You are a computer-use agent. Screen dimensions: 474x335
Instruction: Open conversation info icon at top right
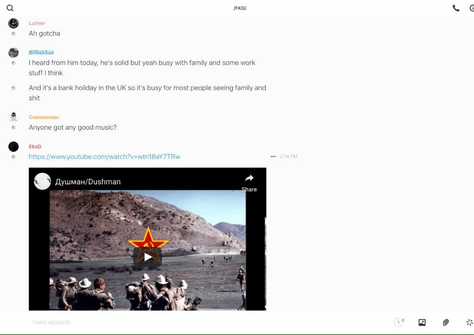(x=472, y=8)
